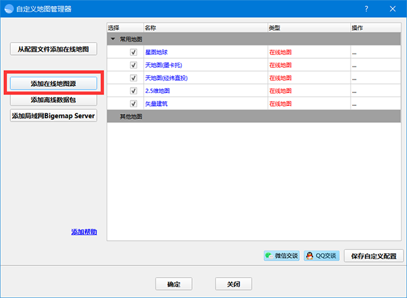Click the app logo in title bar
407x298 pixels.
(7, 9)
